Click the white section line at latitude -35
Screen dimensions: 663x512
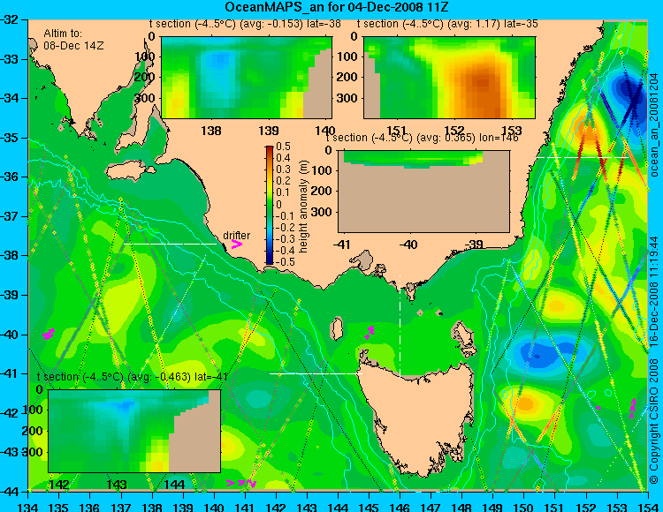point(583,157)
